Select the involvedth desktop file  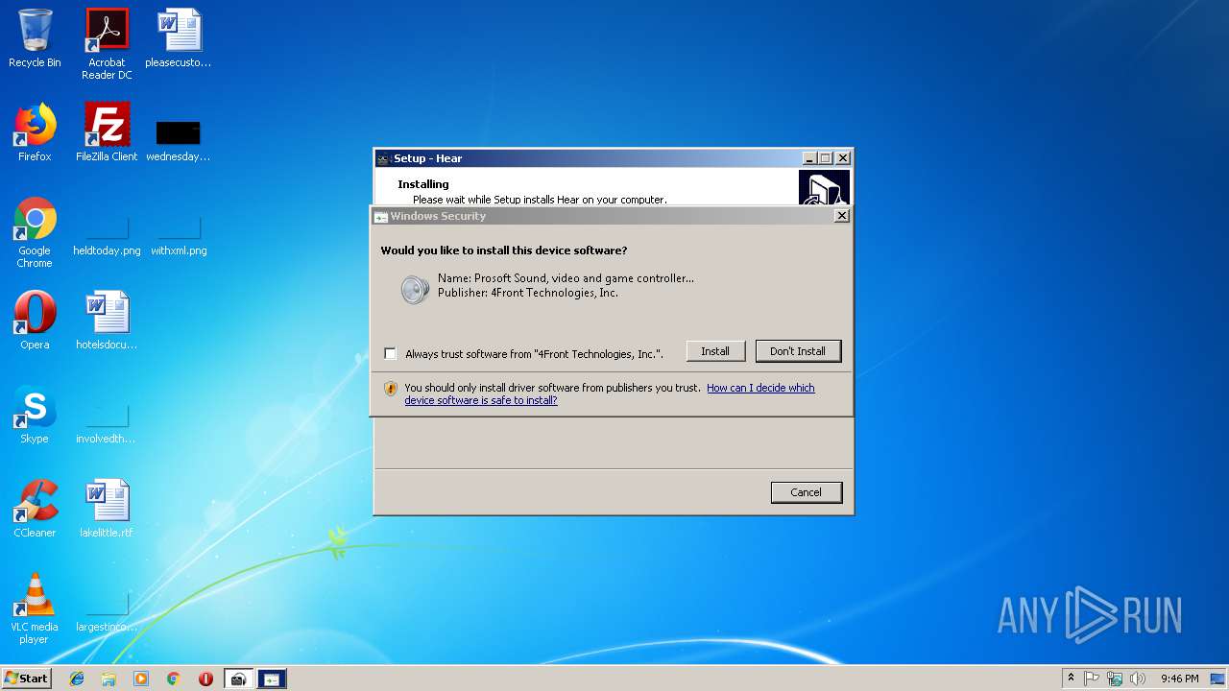(107, 424)
